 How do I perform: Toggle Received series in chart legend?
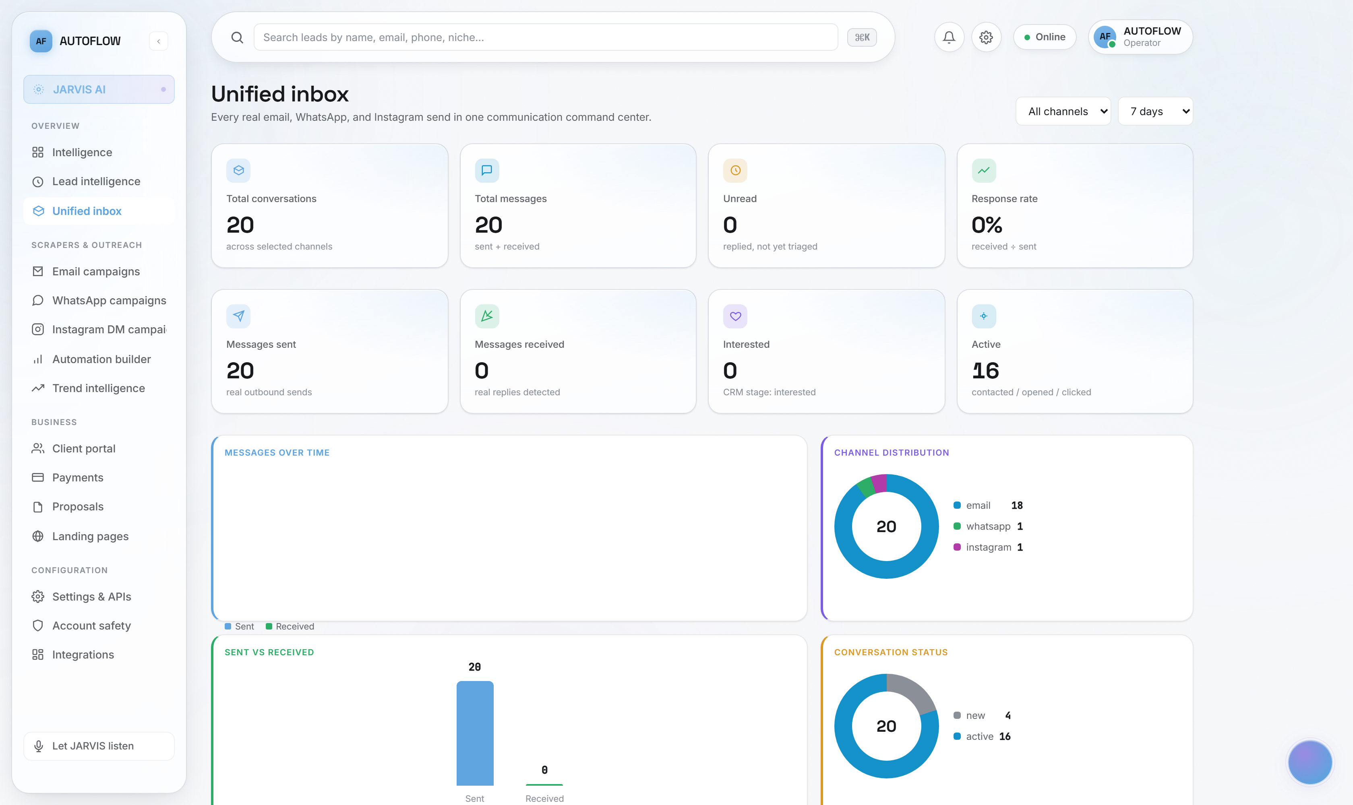coord(290,627)
